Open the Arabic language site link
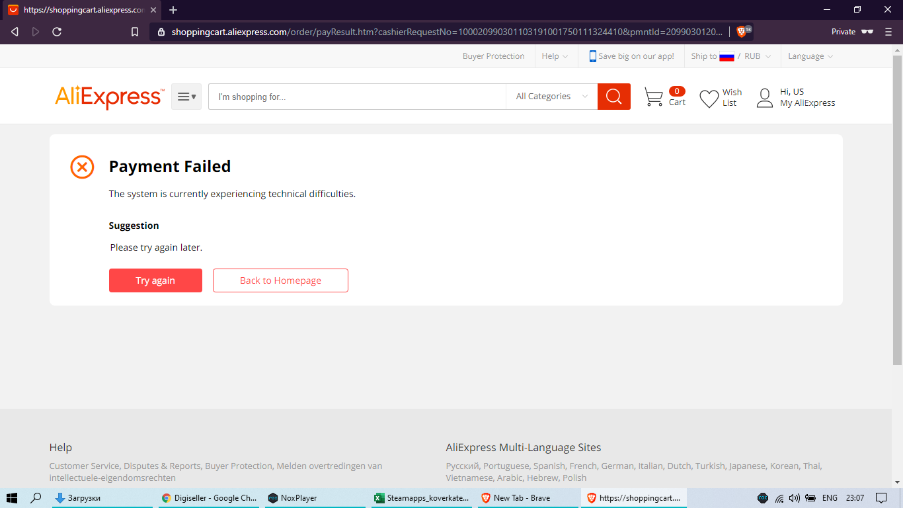903x508 pixels. 510,478
